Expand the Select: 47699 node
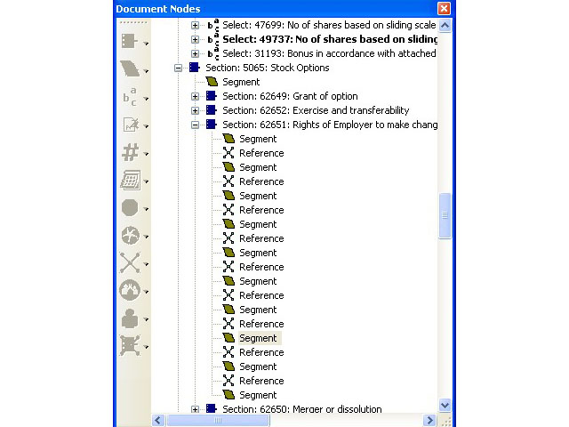The height and width of the screenshot is (427, 569). coord(195,25)
